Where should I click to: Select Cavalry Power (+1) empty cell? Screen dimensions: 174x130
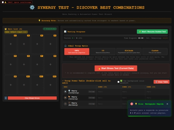pos(133,98)
